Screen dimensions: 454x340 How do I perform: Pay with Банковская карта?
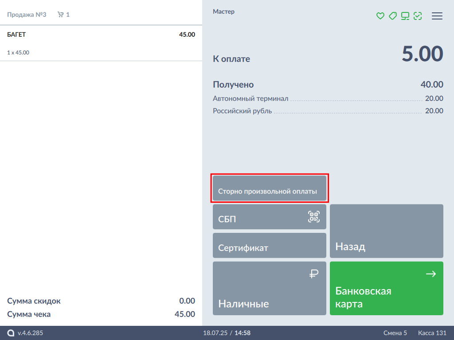click(x=386, y=289)
